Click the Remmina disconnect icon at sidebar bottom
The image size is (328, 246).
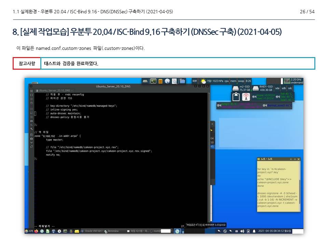coord(31,147)
